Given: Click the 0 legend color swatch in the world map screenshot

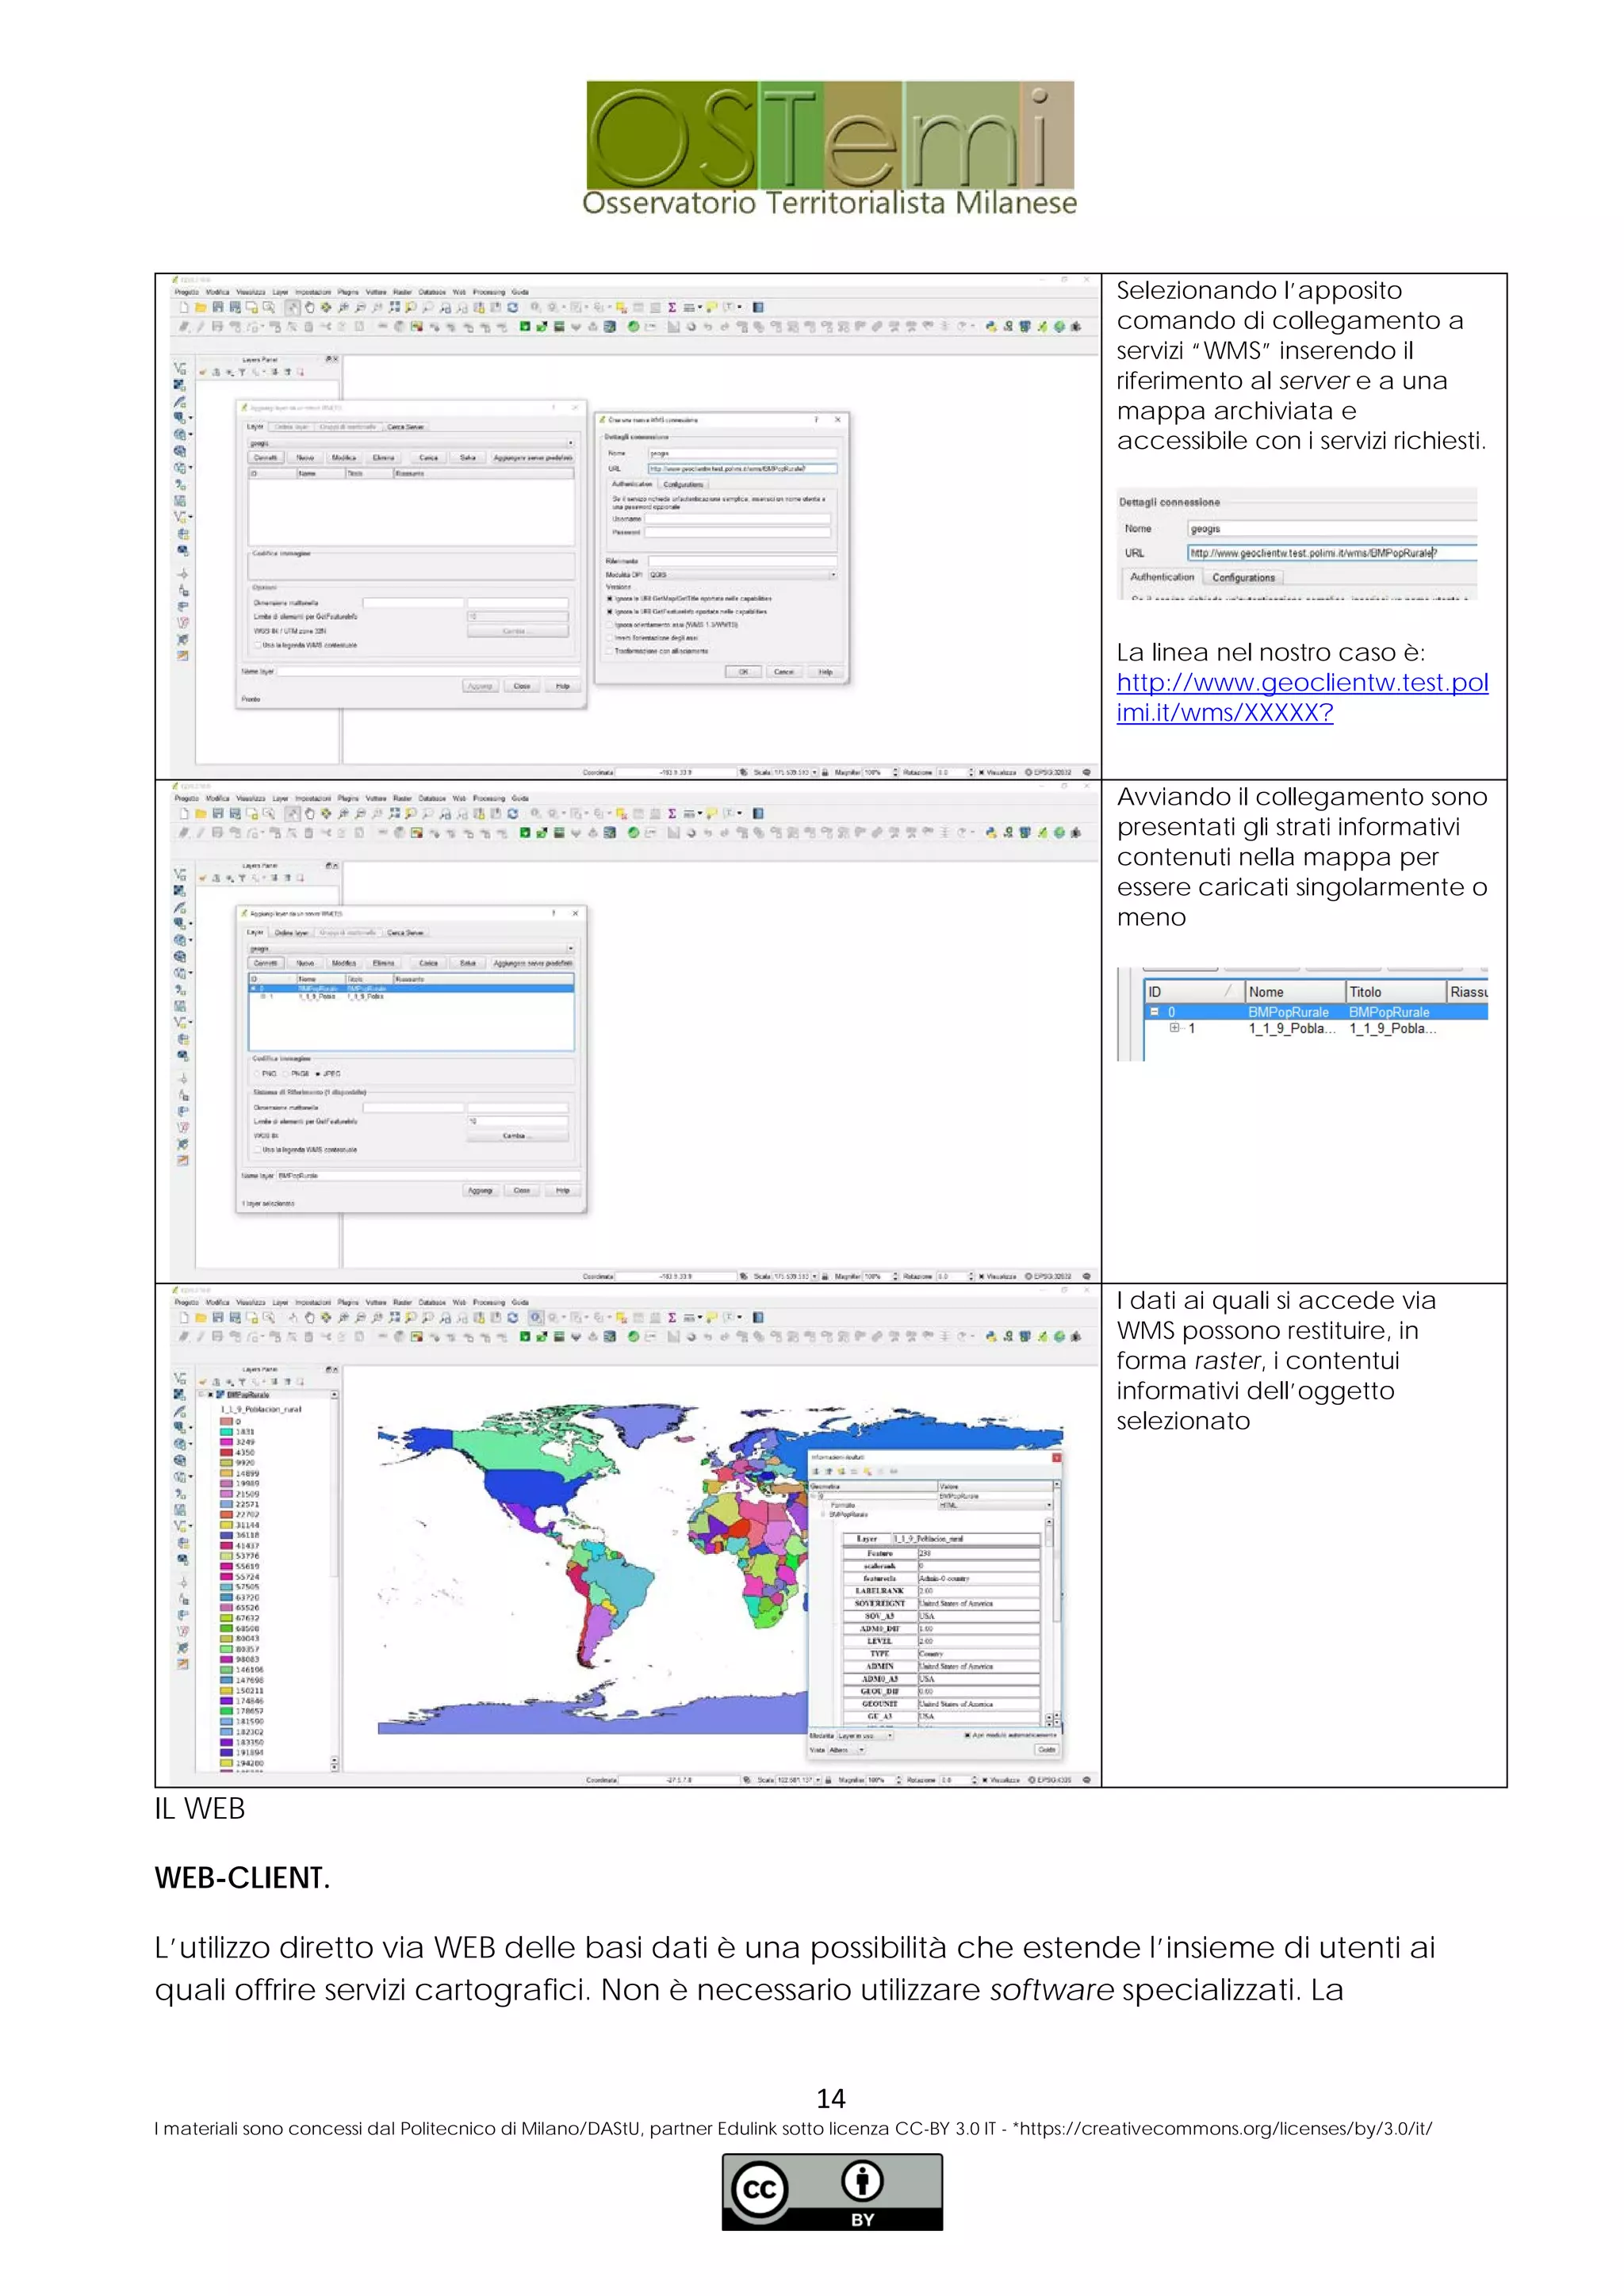Looking at the screenshot, I should coord(227,1421).
